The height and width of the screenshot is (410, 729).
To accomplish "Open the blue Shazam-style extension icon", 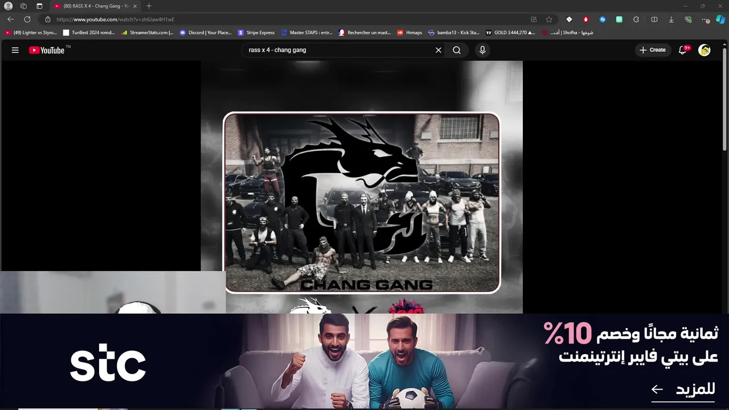I will coord(603,19).
